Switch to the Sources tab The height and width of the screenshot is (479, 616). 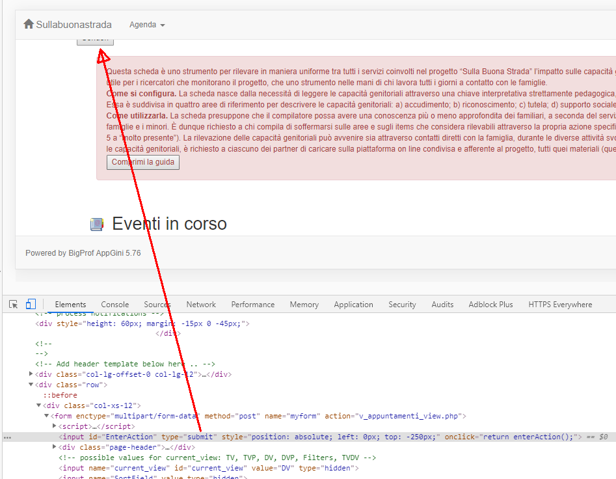pyautogui.click(x=157, y=305)
